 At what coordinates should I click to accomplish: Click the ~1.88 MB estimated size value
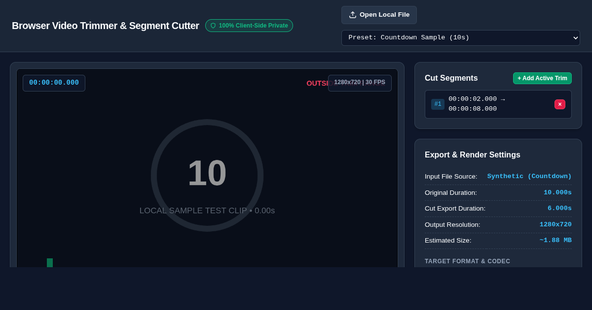pos(555,240)
